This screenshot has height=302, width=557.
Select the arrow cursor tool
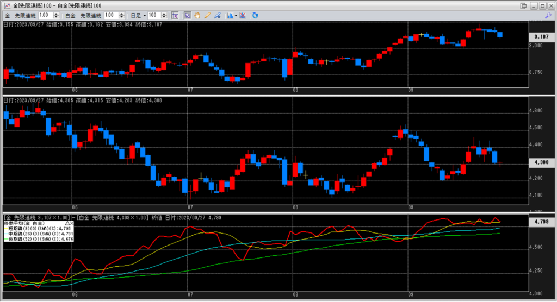pos(187,16)
